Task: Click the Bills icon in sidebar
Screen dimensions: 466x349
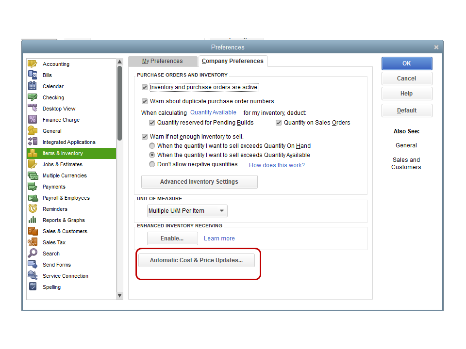Action: click(x=33, y=75)
